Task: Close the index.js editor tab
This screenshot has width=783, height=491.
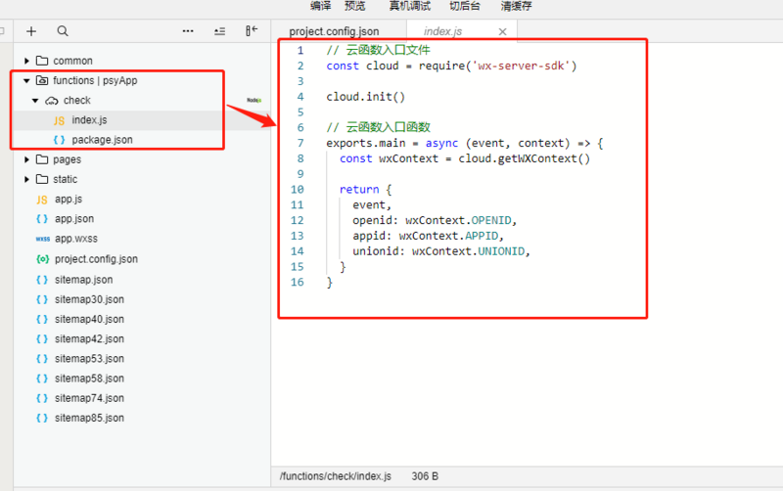Action: [502, 31]
